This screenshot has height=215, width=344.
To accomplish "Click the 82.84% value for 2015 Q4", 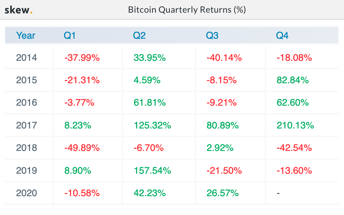I will point(293,80).
